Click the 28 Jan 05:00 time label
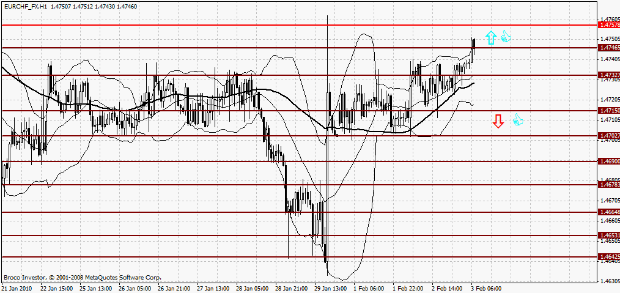The image size is (620, 293). coord(253,289)
